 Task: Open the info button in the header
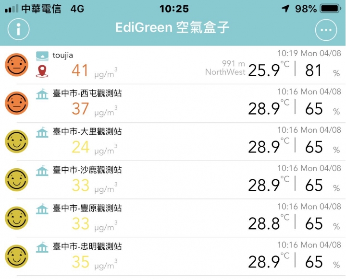tap(19, 30)
